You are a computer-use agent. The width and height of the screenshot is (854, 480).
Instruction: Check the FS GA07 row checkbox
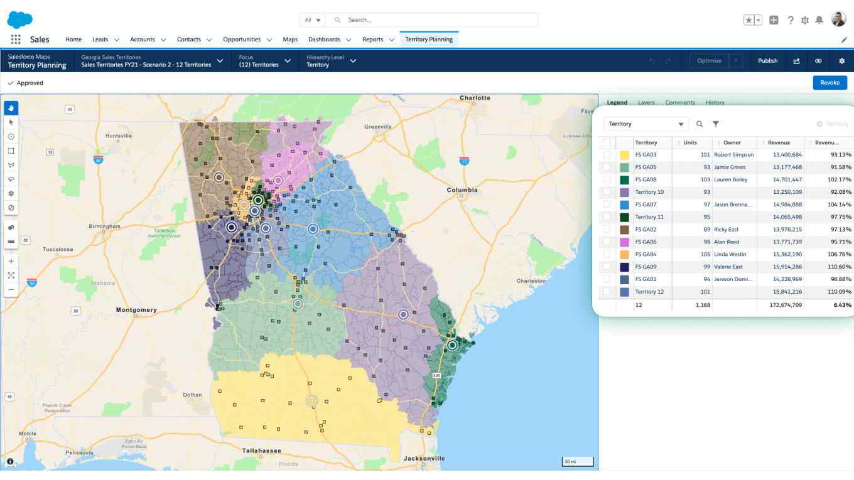pyautogui.click(x=607, y=205)
